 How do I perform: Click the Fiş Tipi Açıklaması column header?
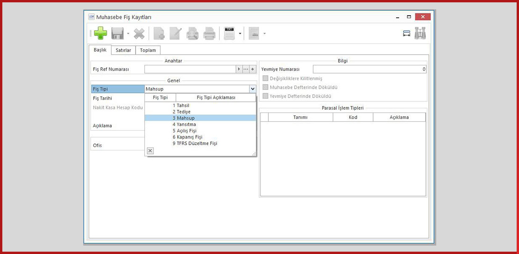pyautogui.click(x=216, y=98)
